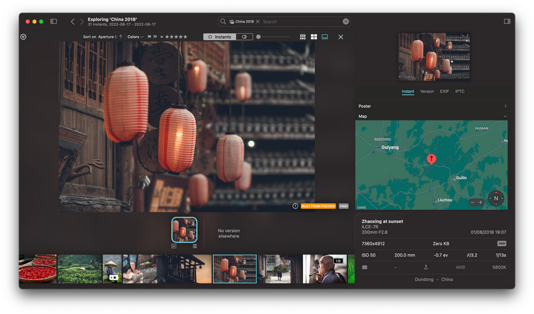Select conical hat farmer thumbnail
Viewport: 534px width, 314px height.
click(112, 269)
